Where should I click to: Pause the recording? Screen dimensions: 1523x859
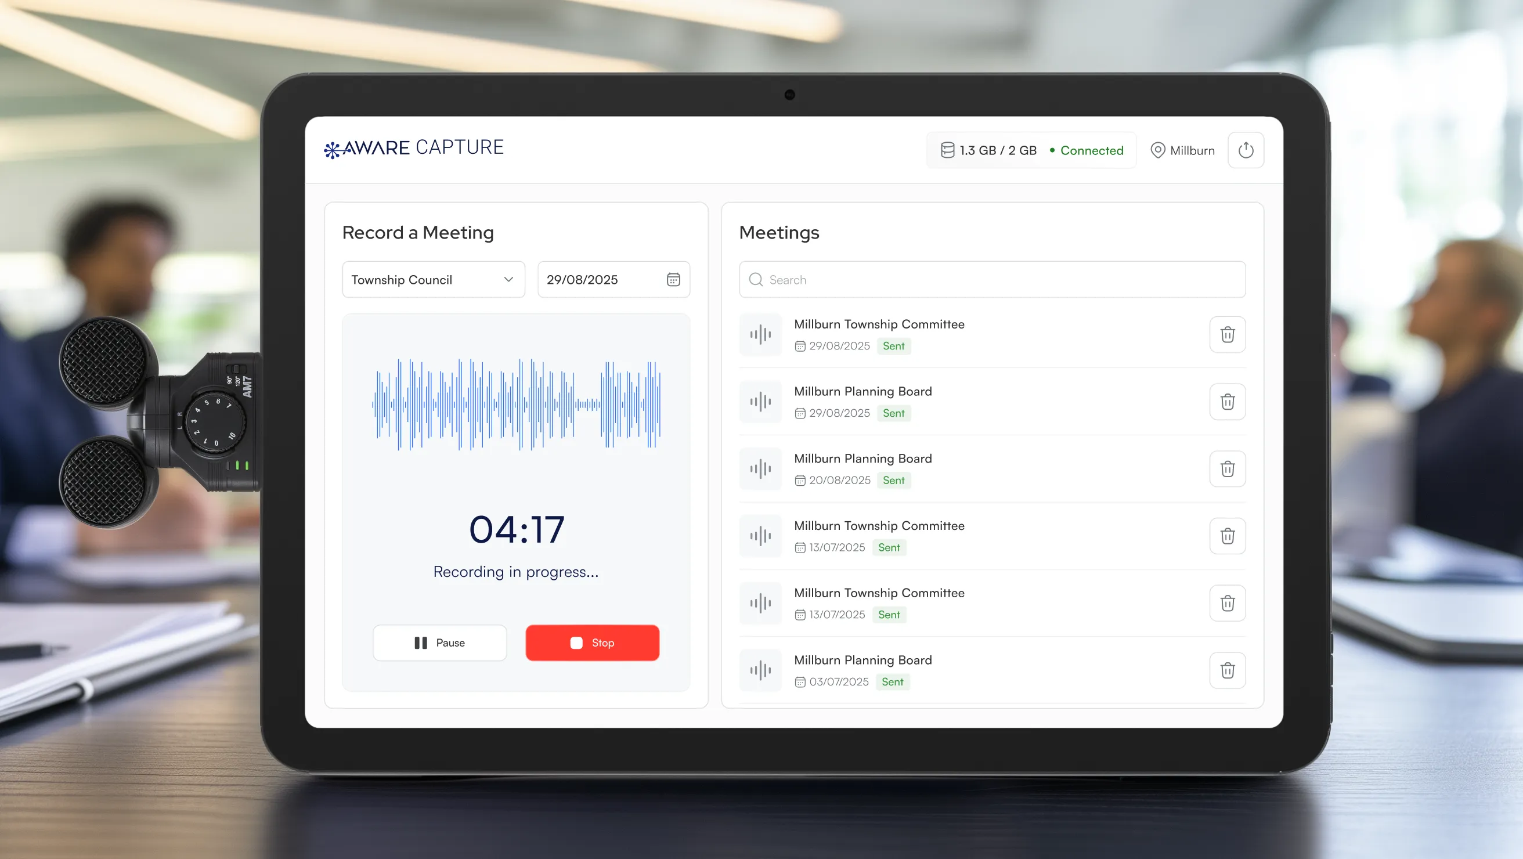pos(439,643)
